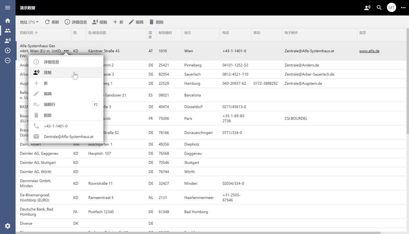This screenshot has height=234, width=409.
Task: Click the vertical scrollbar of table
Action: (407, 82)
